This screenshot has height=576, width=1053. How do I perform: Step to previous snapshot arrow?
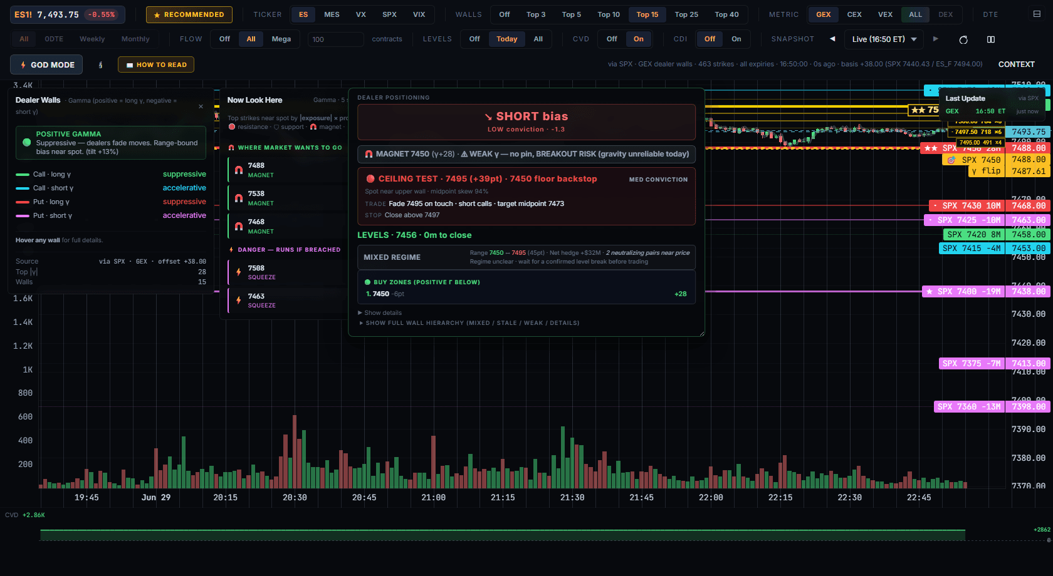pos(832,39)
